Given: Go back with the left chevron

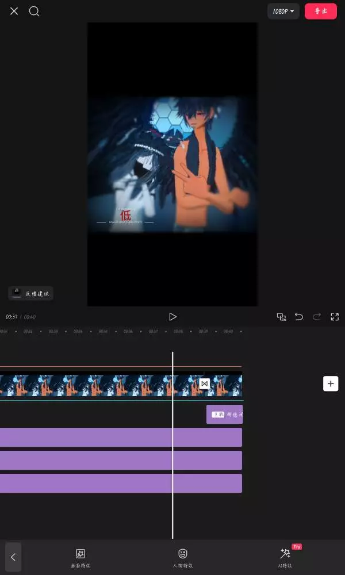Looking at the screenshot, I should [x=13, y=557].
